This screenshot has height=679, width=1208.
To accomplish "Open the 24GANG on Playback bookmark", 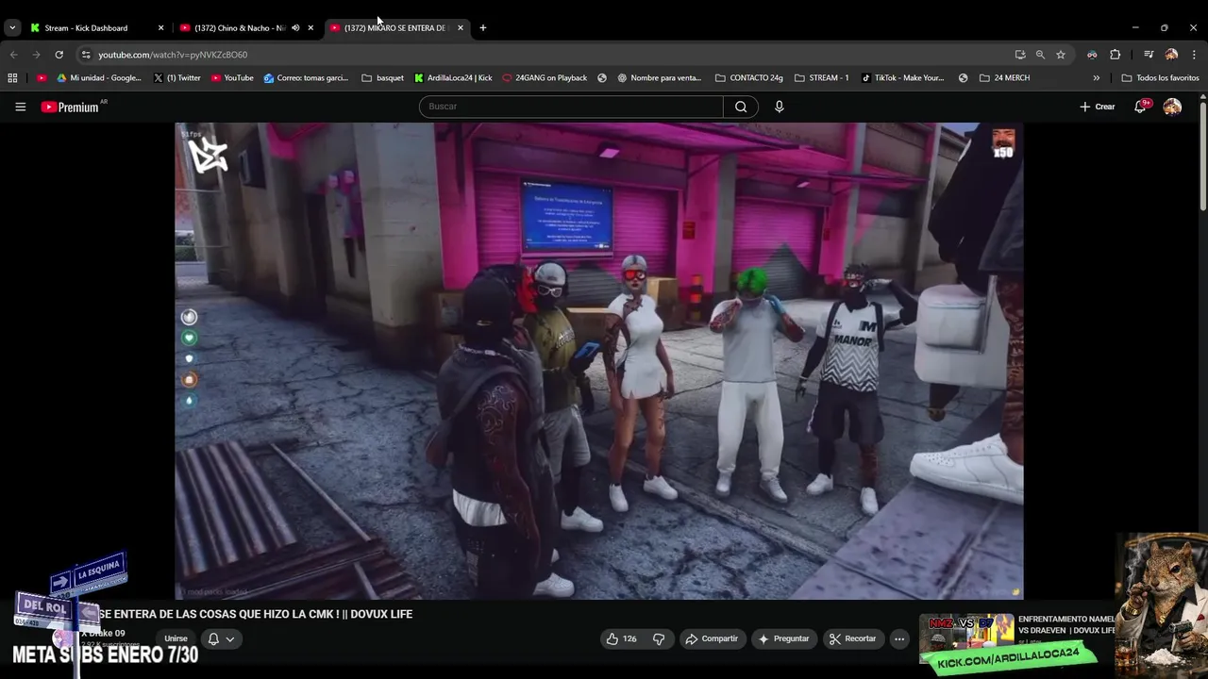I will click(545, 78).
